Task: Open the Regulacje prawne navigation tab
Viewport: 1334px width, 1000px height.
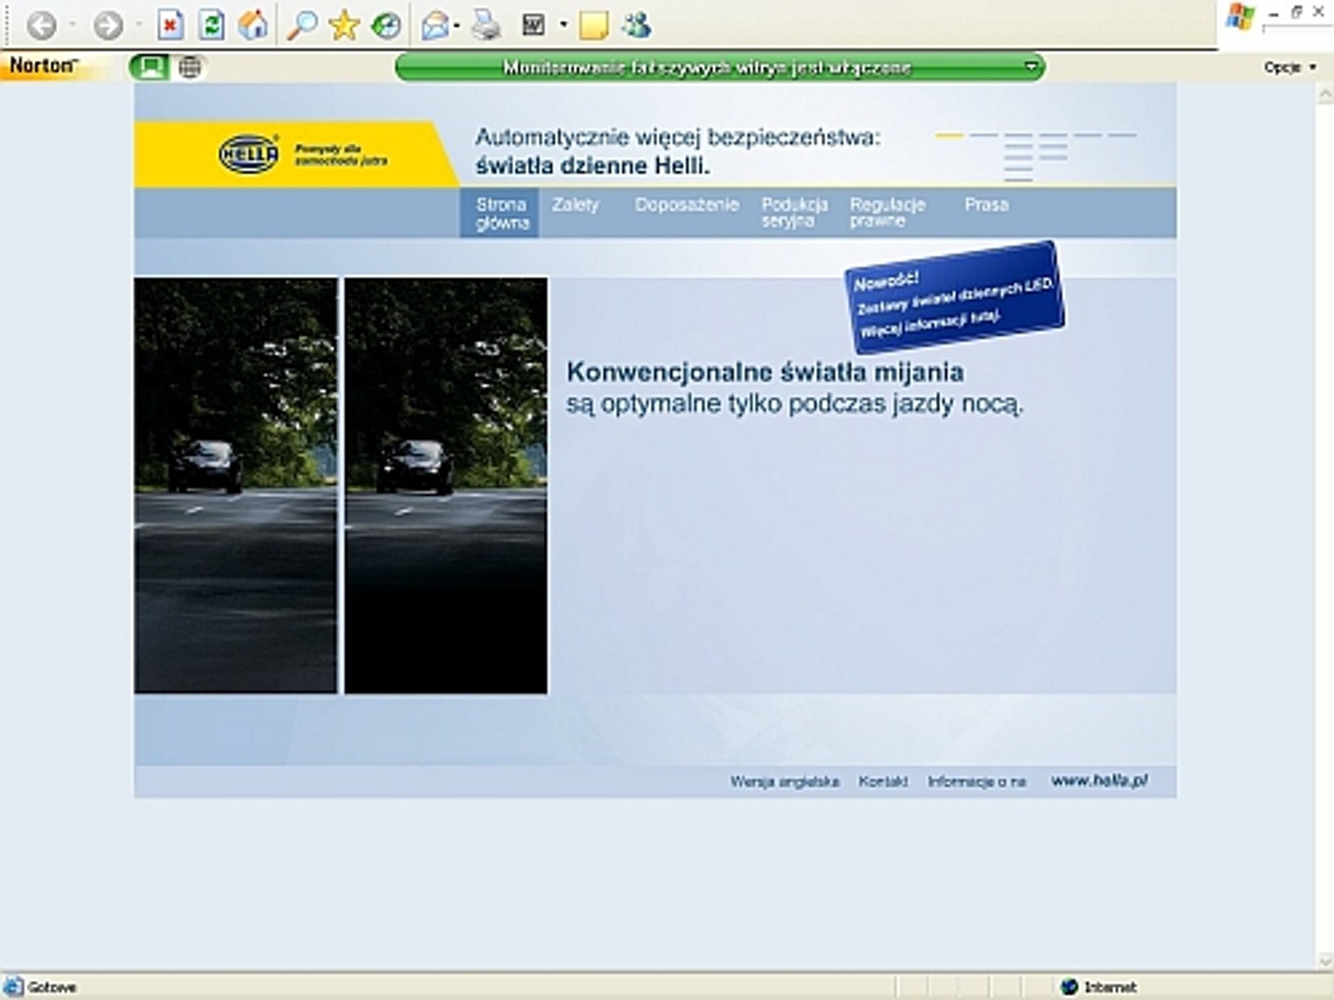Action: pos(887,212)
